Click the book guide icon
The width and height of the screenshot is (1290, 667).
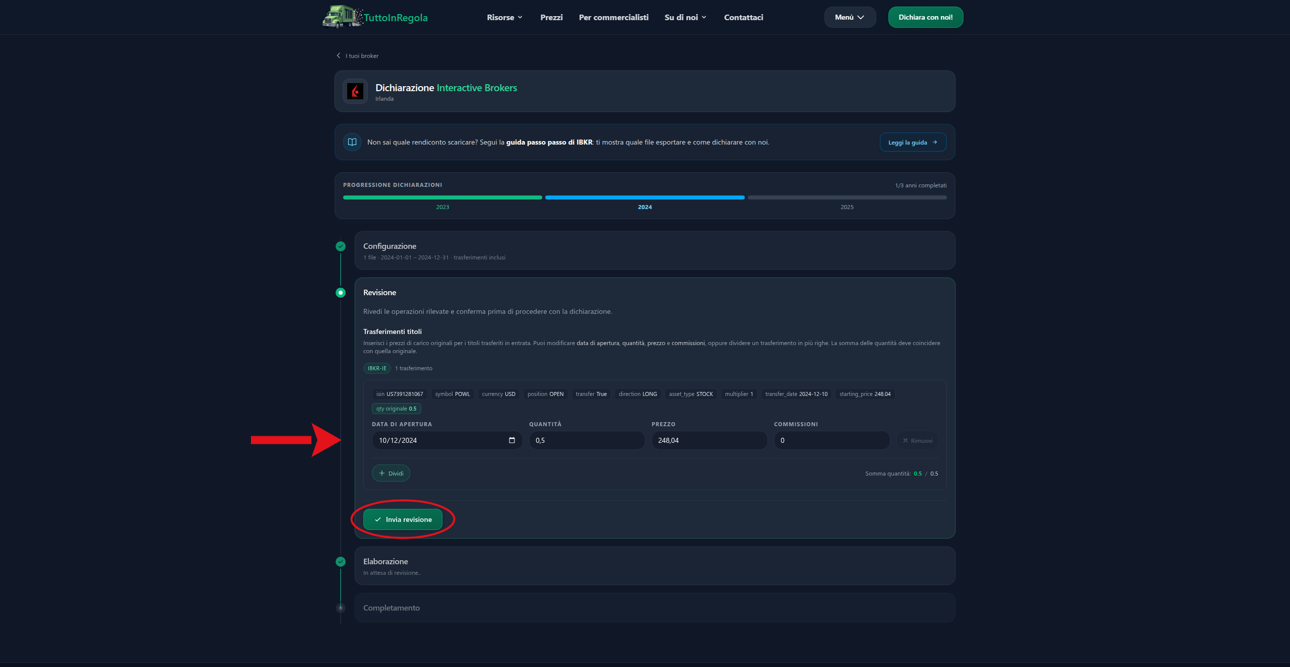tap(352, 142)
